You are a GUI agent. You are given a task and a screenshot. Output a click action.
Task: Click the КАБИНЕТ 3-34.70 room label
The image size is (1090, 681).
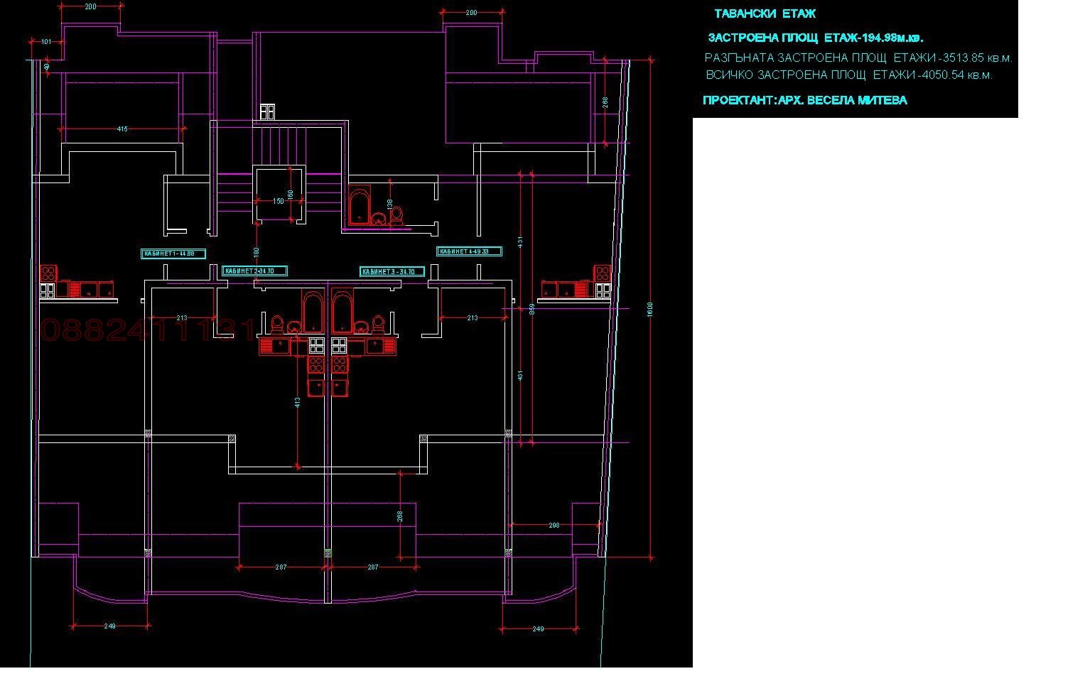(392, 271)
